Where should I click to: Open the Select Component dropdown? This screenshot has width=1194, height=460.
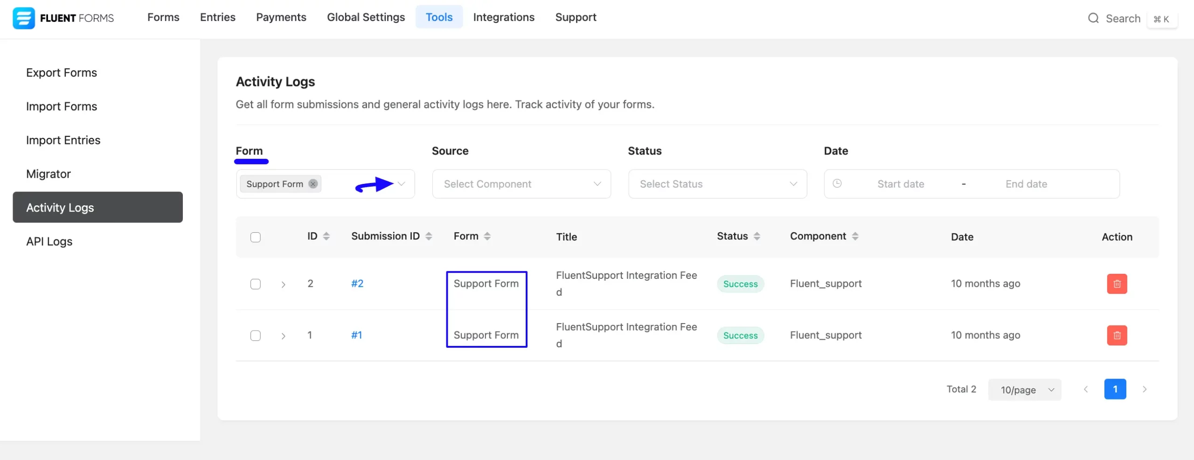pos(521,184)
